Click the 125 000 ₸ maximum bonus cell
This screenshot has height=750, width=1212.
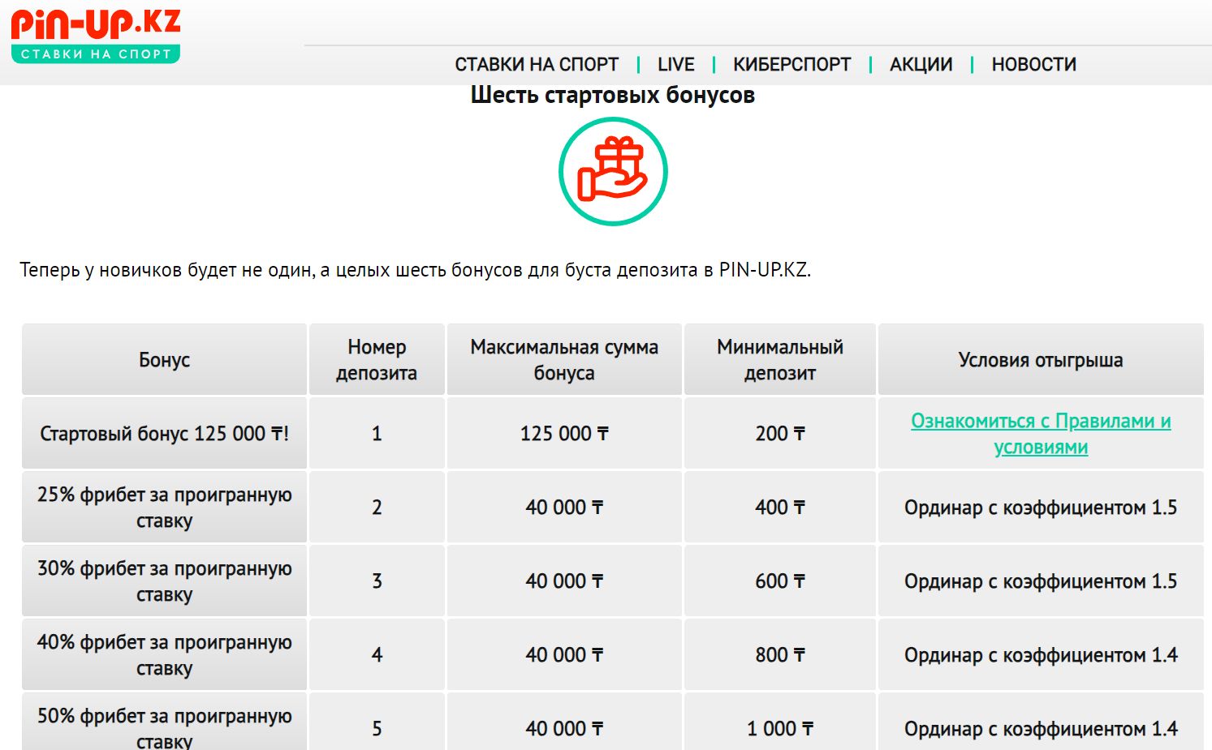[564, 433]
